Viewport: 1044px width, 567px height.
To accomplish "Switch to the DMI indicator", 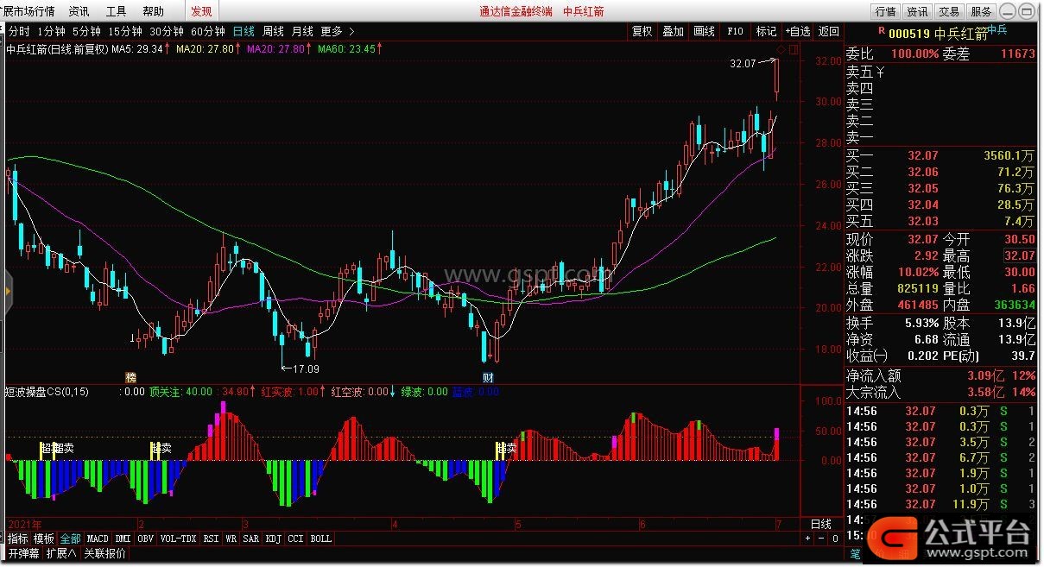I will point(123,539).
